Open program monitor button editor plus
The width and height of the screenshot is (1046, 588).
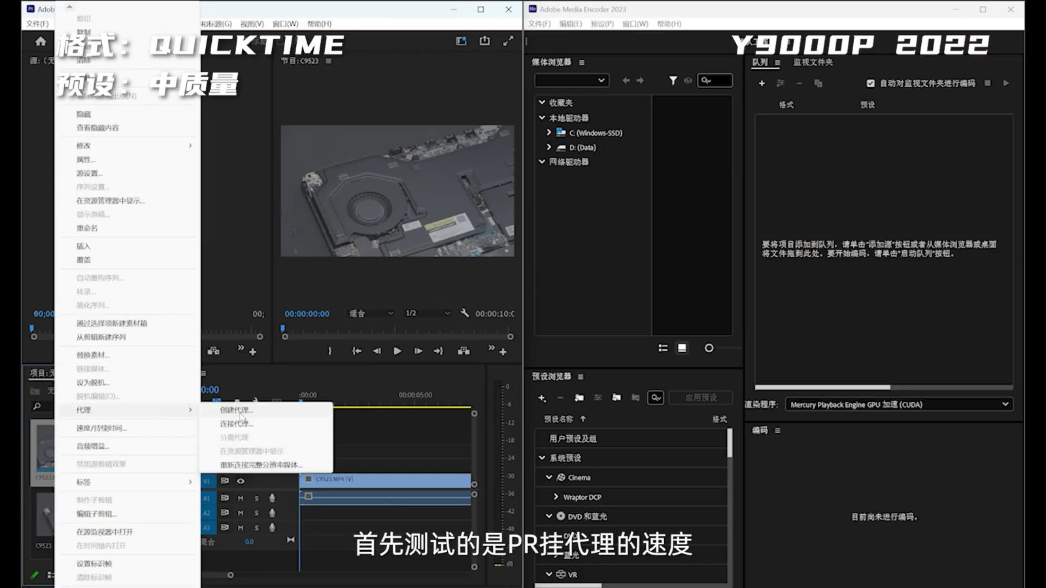pos(503,351)
